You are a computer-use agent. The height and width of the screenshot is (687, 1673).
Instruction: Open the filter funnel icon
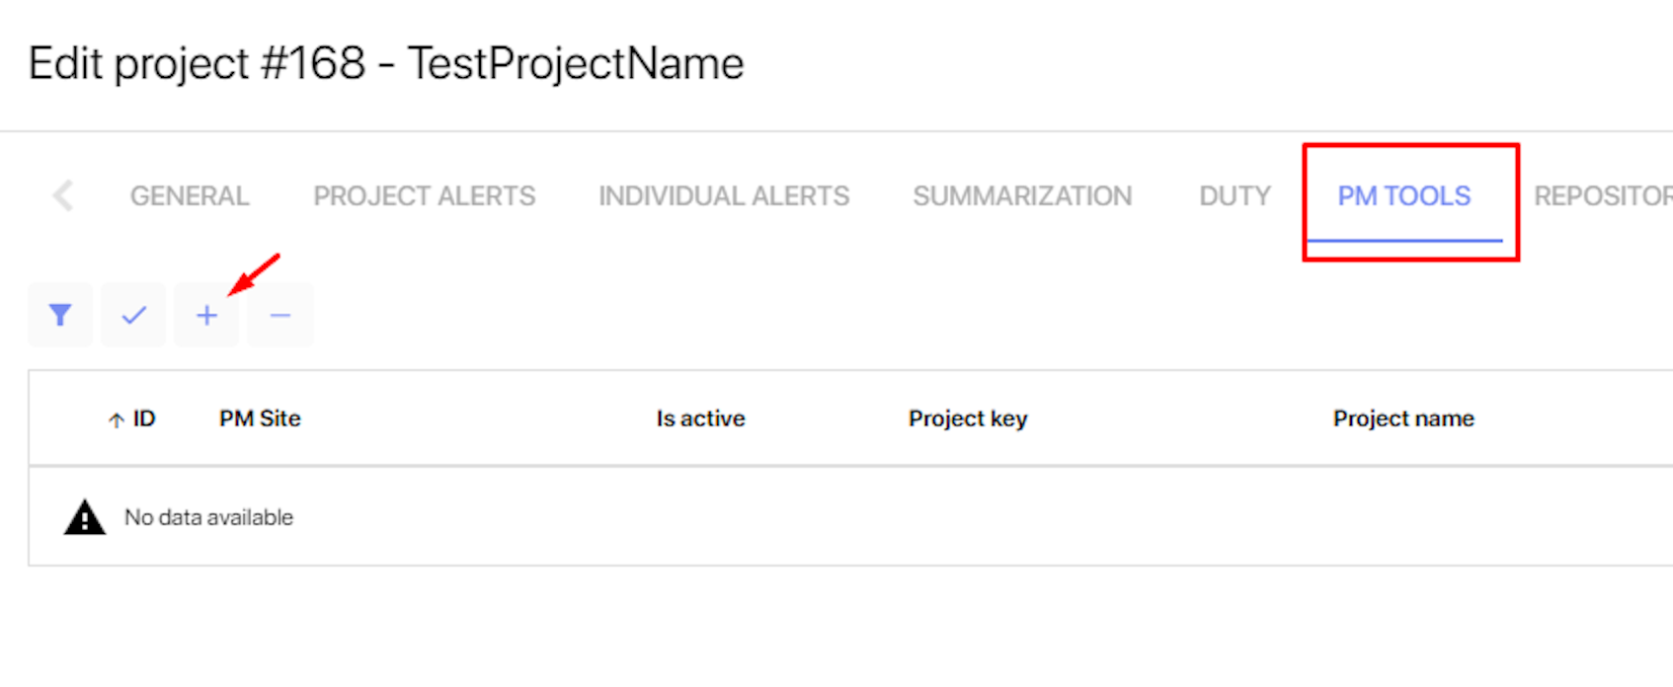pyautogui.click(x=60, y=315)
